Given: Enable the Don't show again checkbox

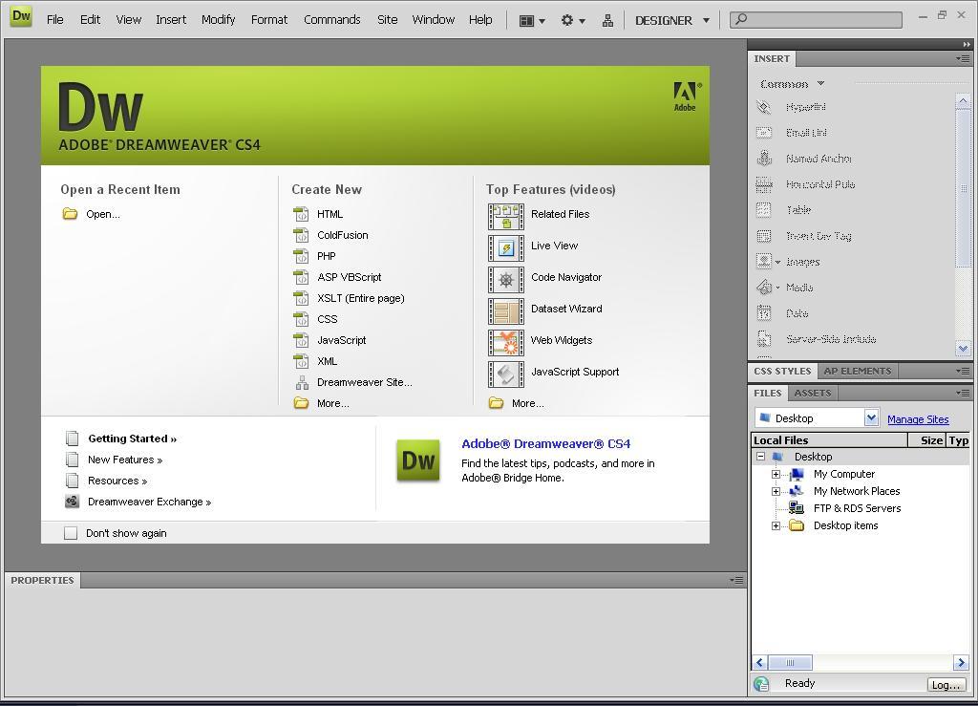Looking at the screenshot, I should pos(71,533).
